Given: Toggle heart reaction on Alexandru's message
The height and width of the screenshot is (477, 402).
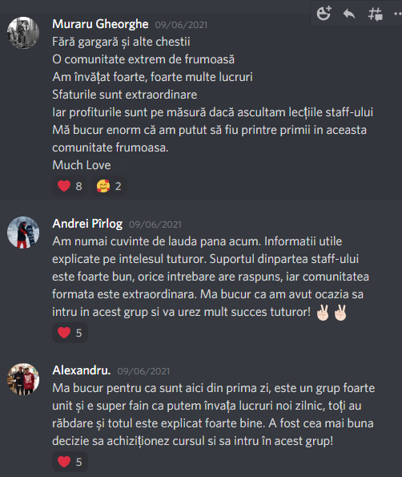Looking at the screenshot, I should 70,462.
